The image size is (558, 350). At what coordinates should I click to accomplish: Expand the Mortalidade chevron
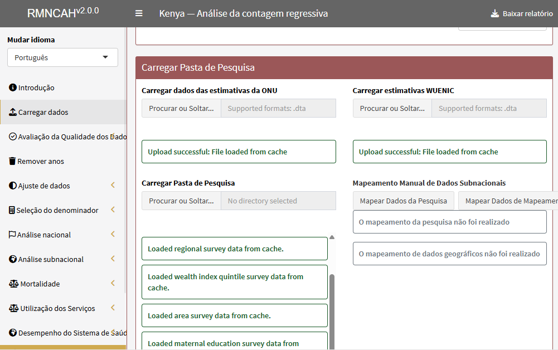pos(113,283)
